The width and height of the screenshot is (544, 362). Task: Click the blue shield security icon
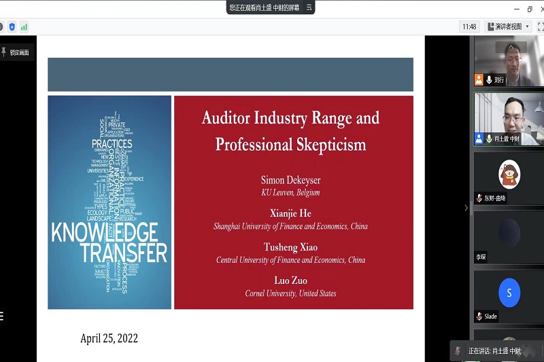[12, 26]
